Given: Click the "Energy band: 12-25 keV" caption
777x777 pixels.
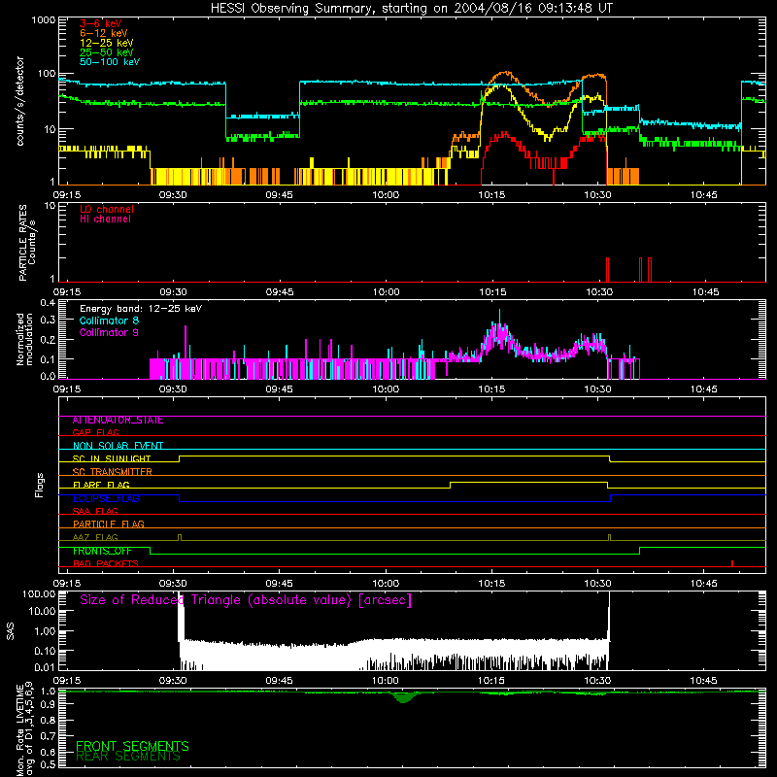Looking at the screenshot, I should (141, 309).
